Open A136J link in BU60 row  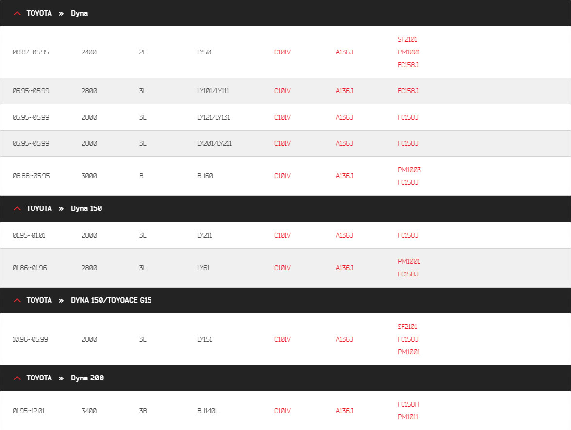point(344,176)
